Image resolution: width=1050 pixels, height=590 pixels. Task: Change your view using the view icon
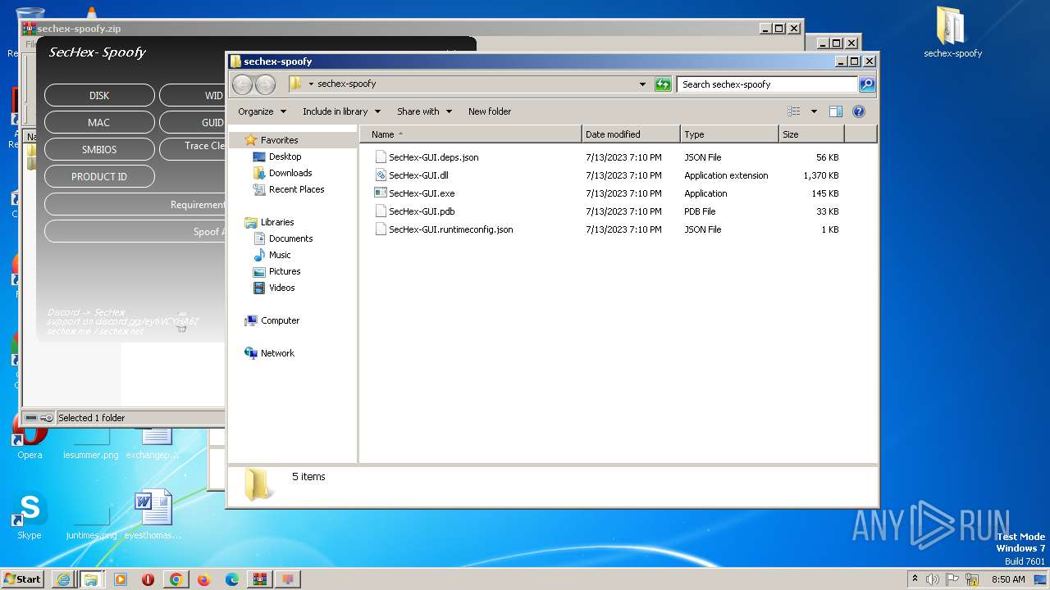coord(793,111)
